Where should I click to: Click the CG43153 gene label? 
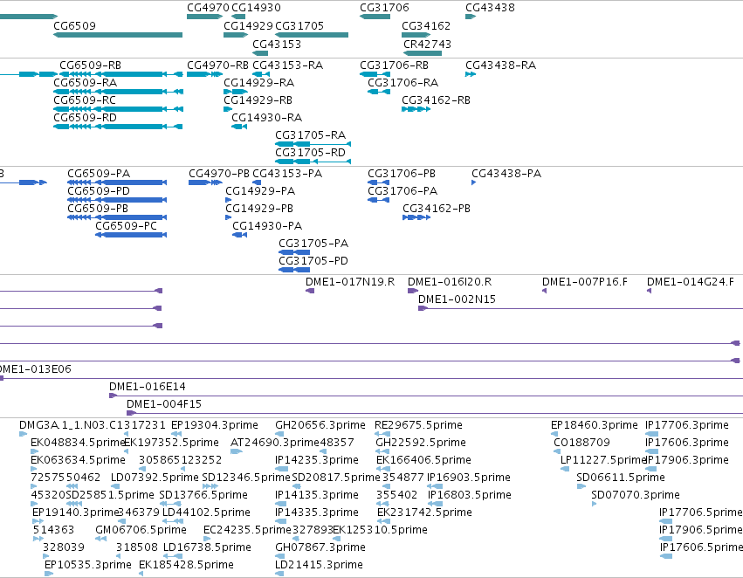(x=277, y=44)
